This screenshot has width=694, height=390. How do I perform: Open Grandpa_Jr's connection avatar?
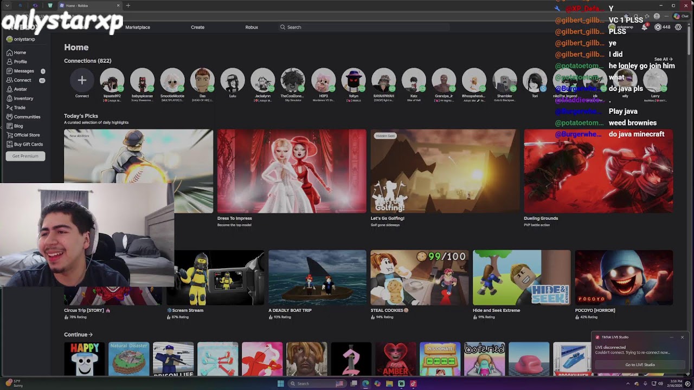444,81
